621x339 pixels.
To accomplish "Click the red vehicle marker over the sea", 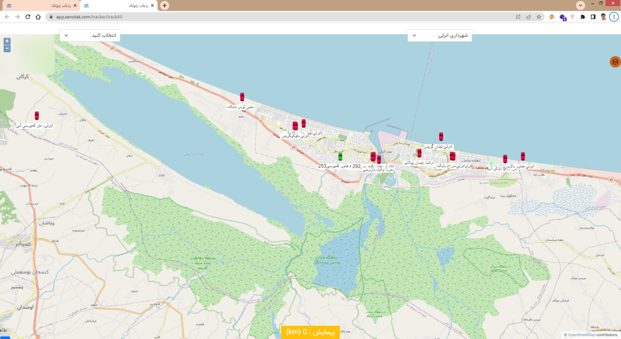I will pyautogui.click(x=441, y=137).
